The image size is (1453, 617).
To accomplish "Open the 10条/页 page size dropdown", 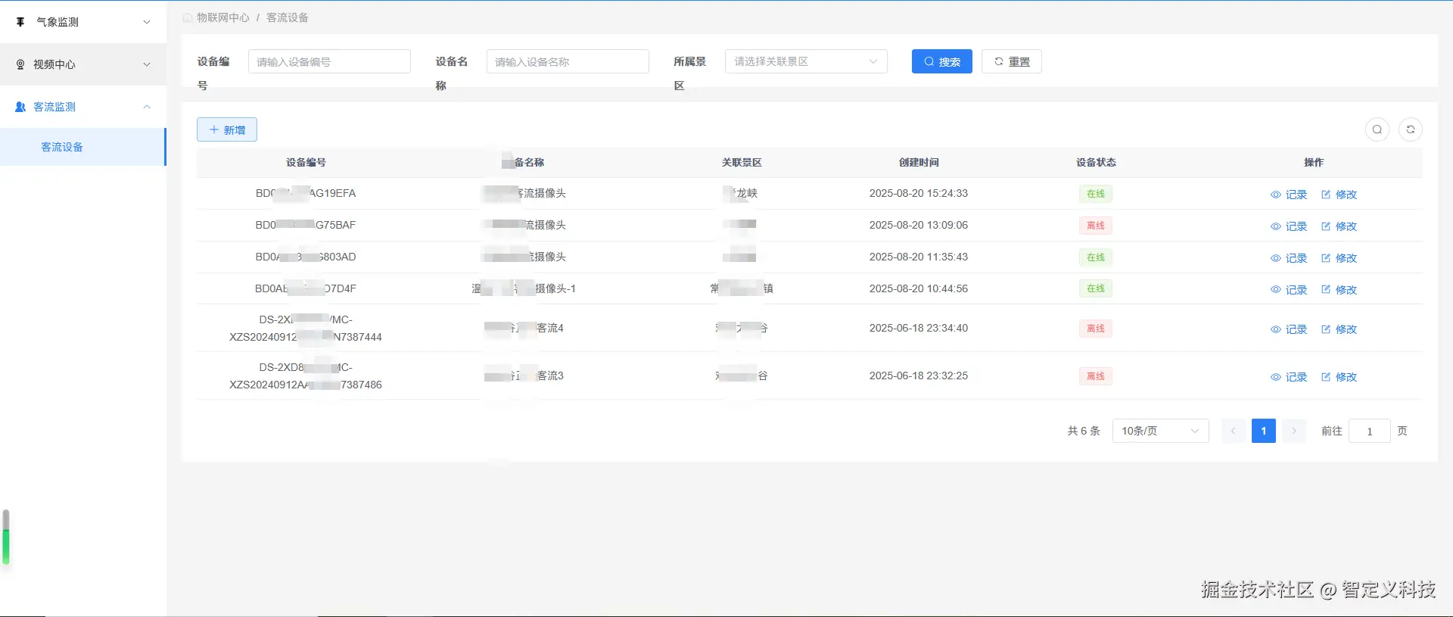I will [x=1161, y=431].
